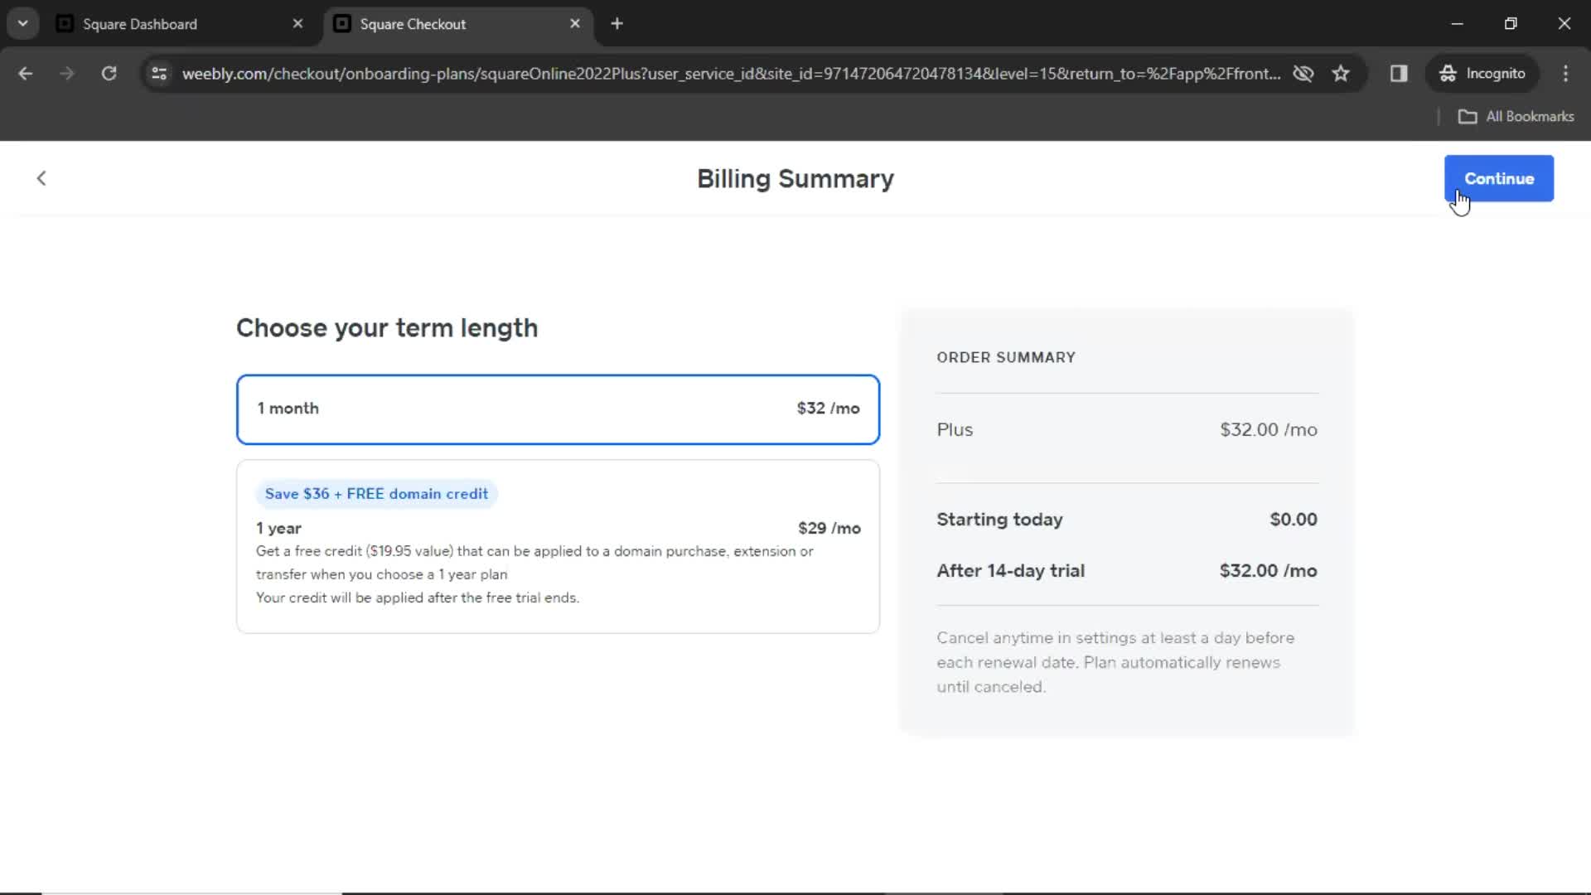1591x895 pixels.
Task: Click the back arrow on billing page
Action: click(x=41, y=178)
